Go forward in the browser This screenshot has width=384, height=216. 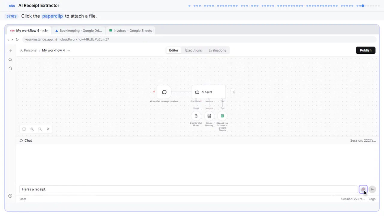pyautogui.click(x=12, y=39)
